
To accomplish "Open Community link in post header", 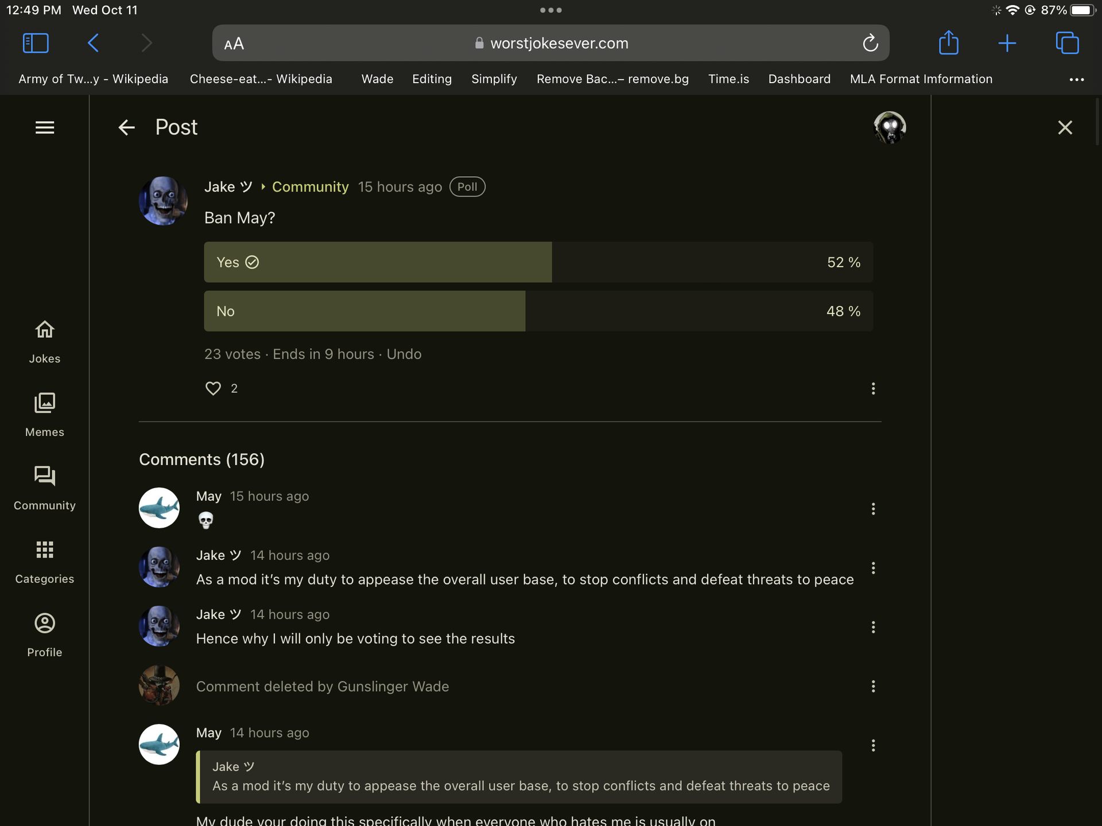I will tap(310, 187).
